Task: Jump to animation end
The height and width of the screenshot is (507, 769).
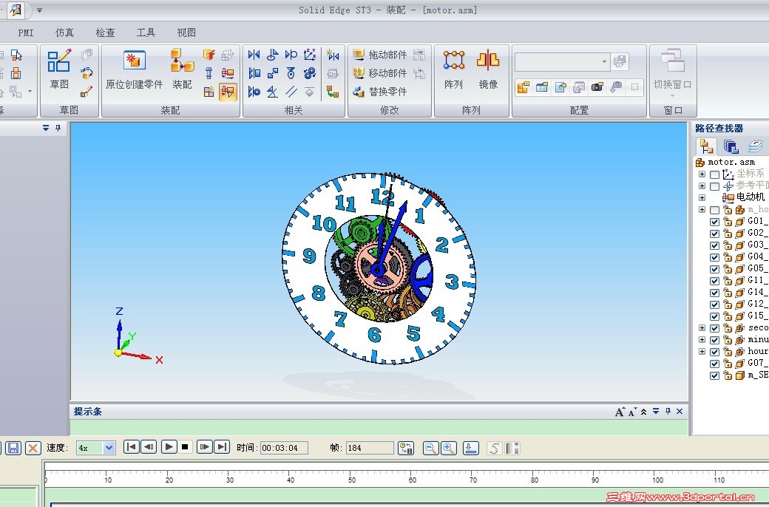Action: point(222,447)
